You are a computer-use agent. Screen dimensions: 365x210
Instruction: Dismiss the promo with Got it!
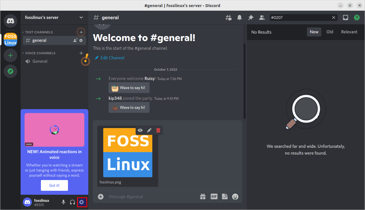[x=54, y=185]
